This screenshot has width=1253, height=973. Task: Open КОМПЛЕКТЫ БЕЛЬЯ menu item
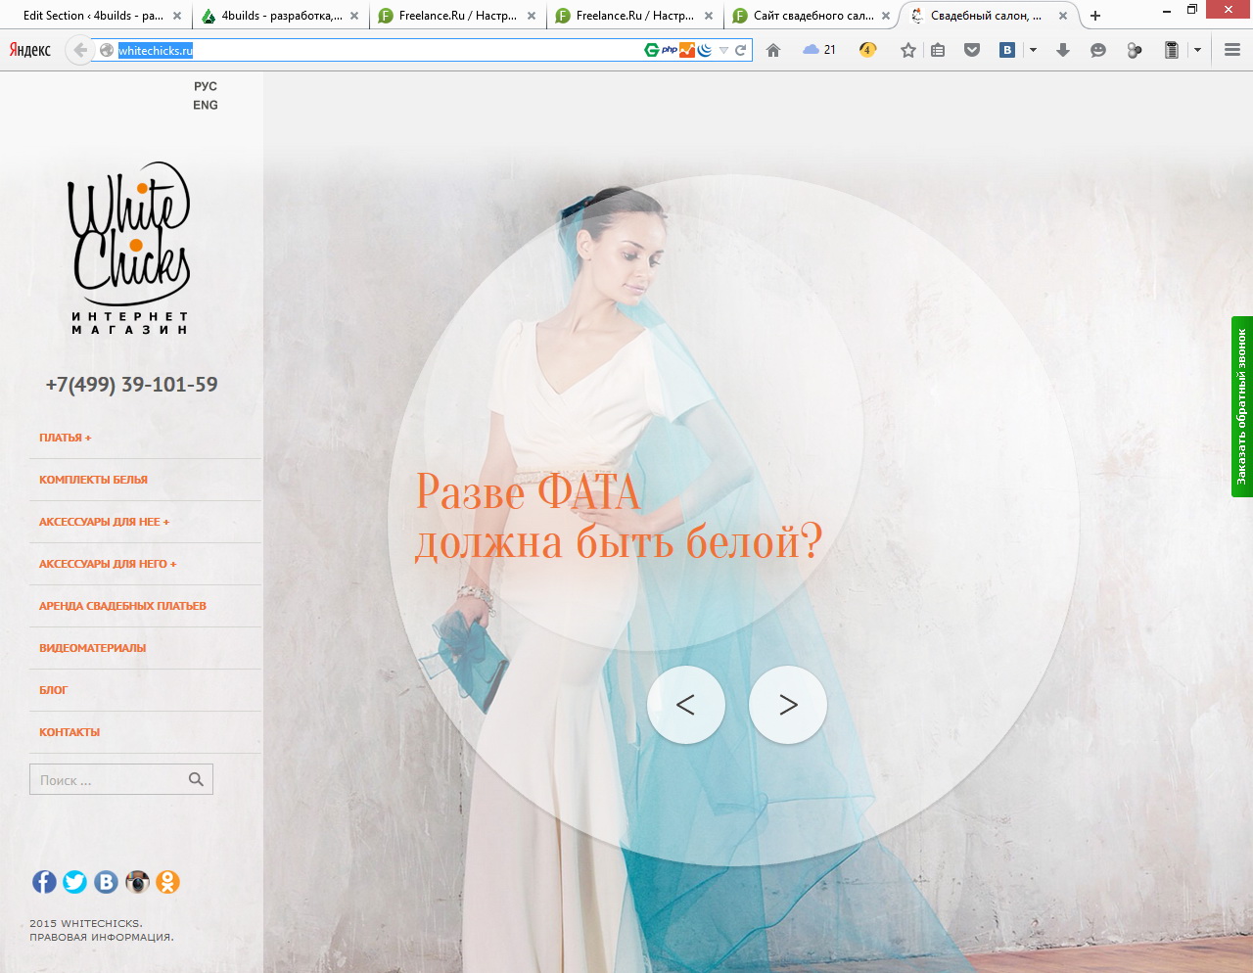[94, 480]
